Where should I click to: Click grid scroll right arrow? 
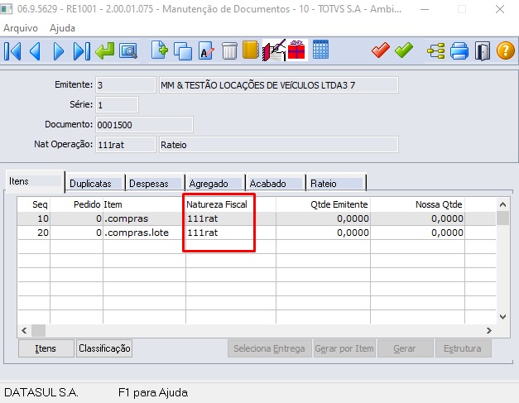pos(489,330)
